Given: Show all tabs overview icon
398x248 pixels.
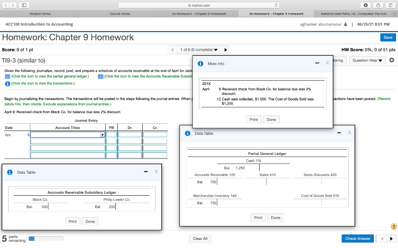Looking at the screenshot, I should (x=390, y=5).
